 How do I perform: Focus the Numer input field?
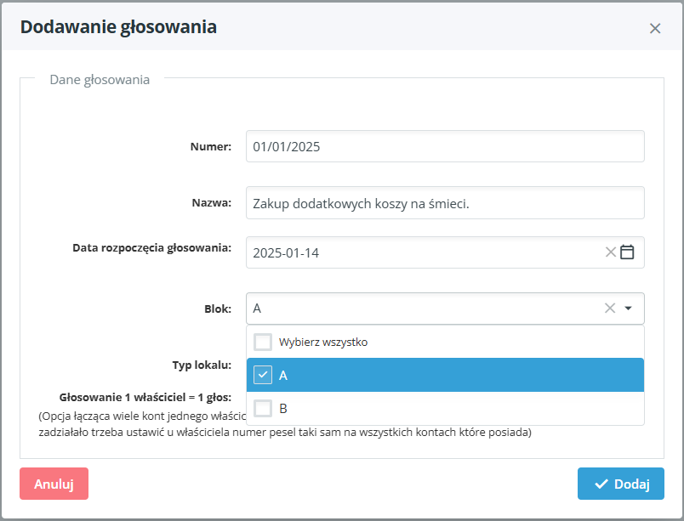(444, 146)
